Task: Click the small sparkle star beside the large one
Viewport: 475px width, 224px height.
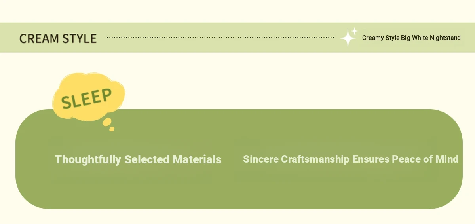Action: pos(355,31)
